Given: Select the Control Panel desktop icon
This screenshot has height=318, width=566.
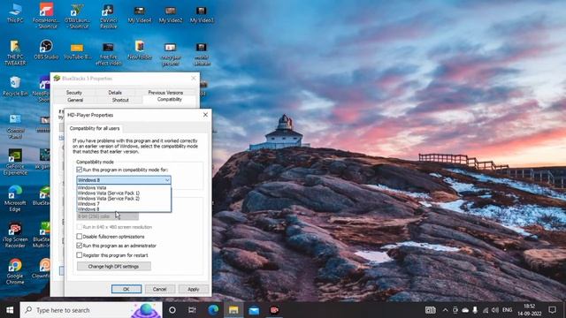Looking at the screenshot, I should [15, 126].
